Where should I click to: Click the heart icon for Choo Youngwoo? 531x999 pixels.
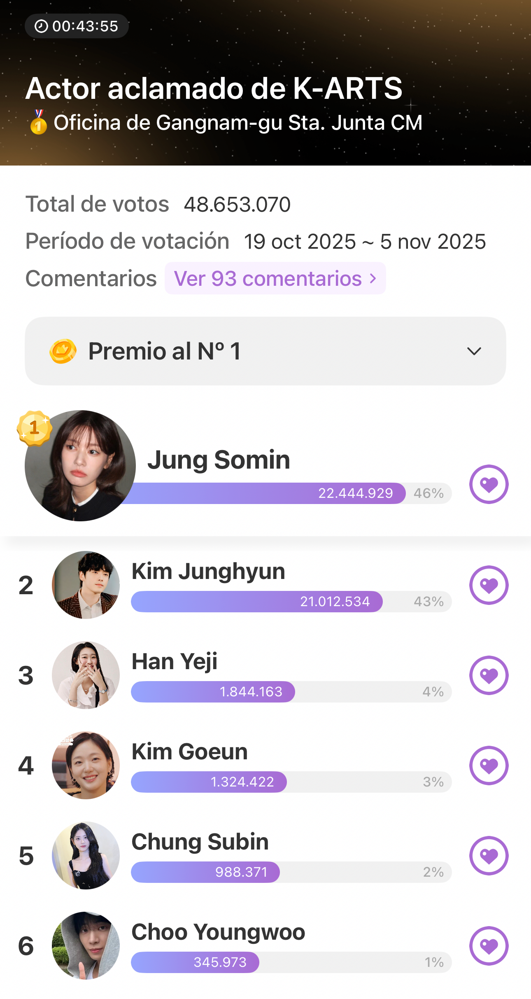click(x=489, y=946)
